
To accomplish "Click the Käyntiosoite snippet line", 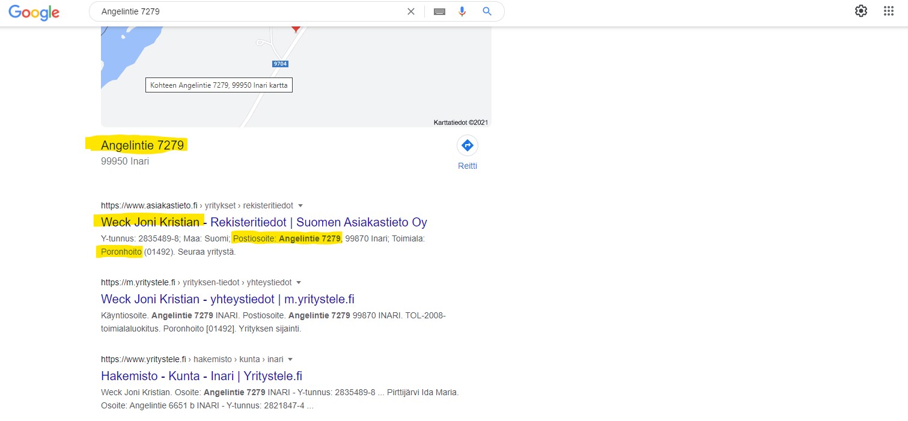I will pos(273,315).
